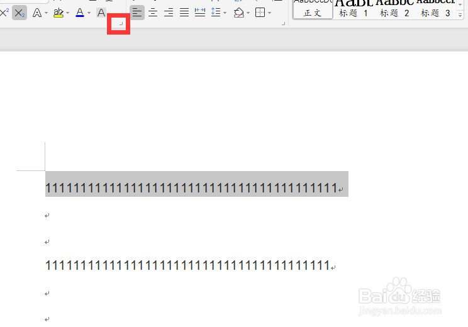468x327 pixels.
Task: Open shading color dropdown arrow
Action: [x=248, y=13]
